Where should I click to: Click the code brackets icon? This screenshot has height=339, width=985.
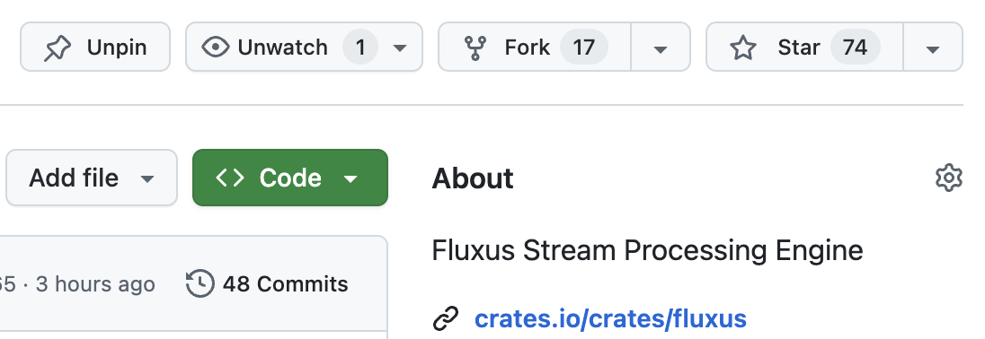coord(230,178)
